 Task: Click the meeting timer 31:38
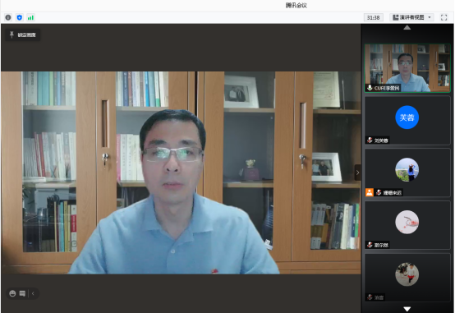[x=373, y=18]
